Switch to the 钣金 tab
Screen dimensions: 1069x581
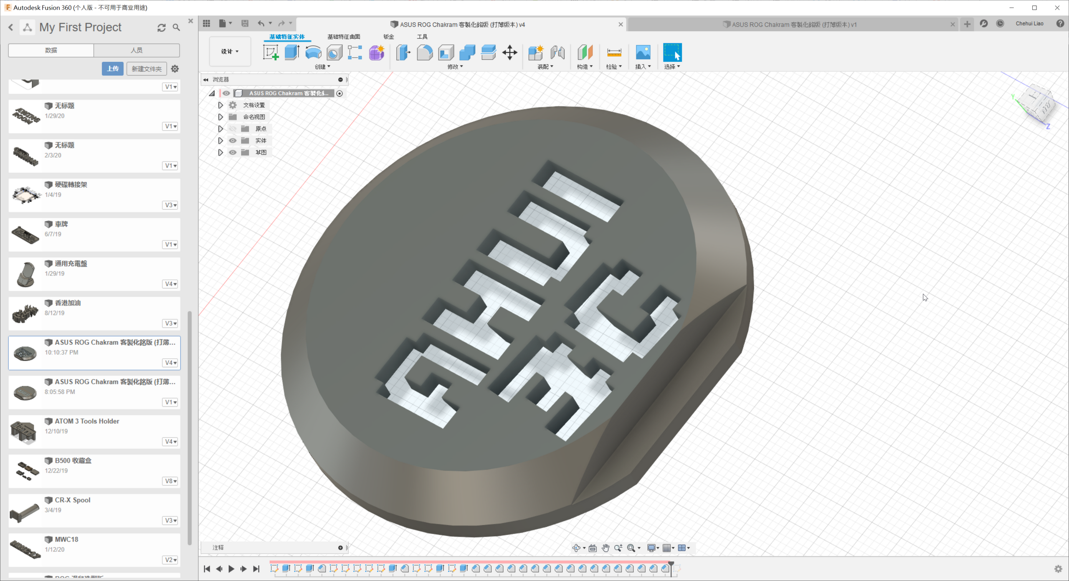pos(388,37)
